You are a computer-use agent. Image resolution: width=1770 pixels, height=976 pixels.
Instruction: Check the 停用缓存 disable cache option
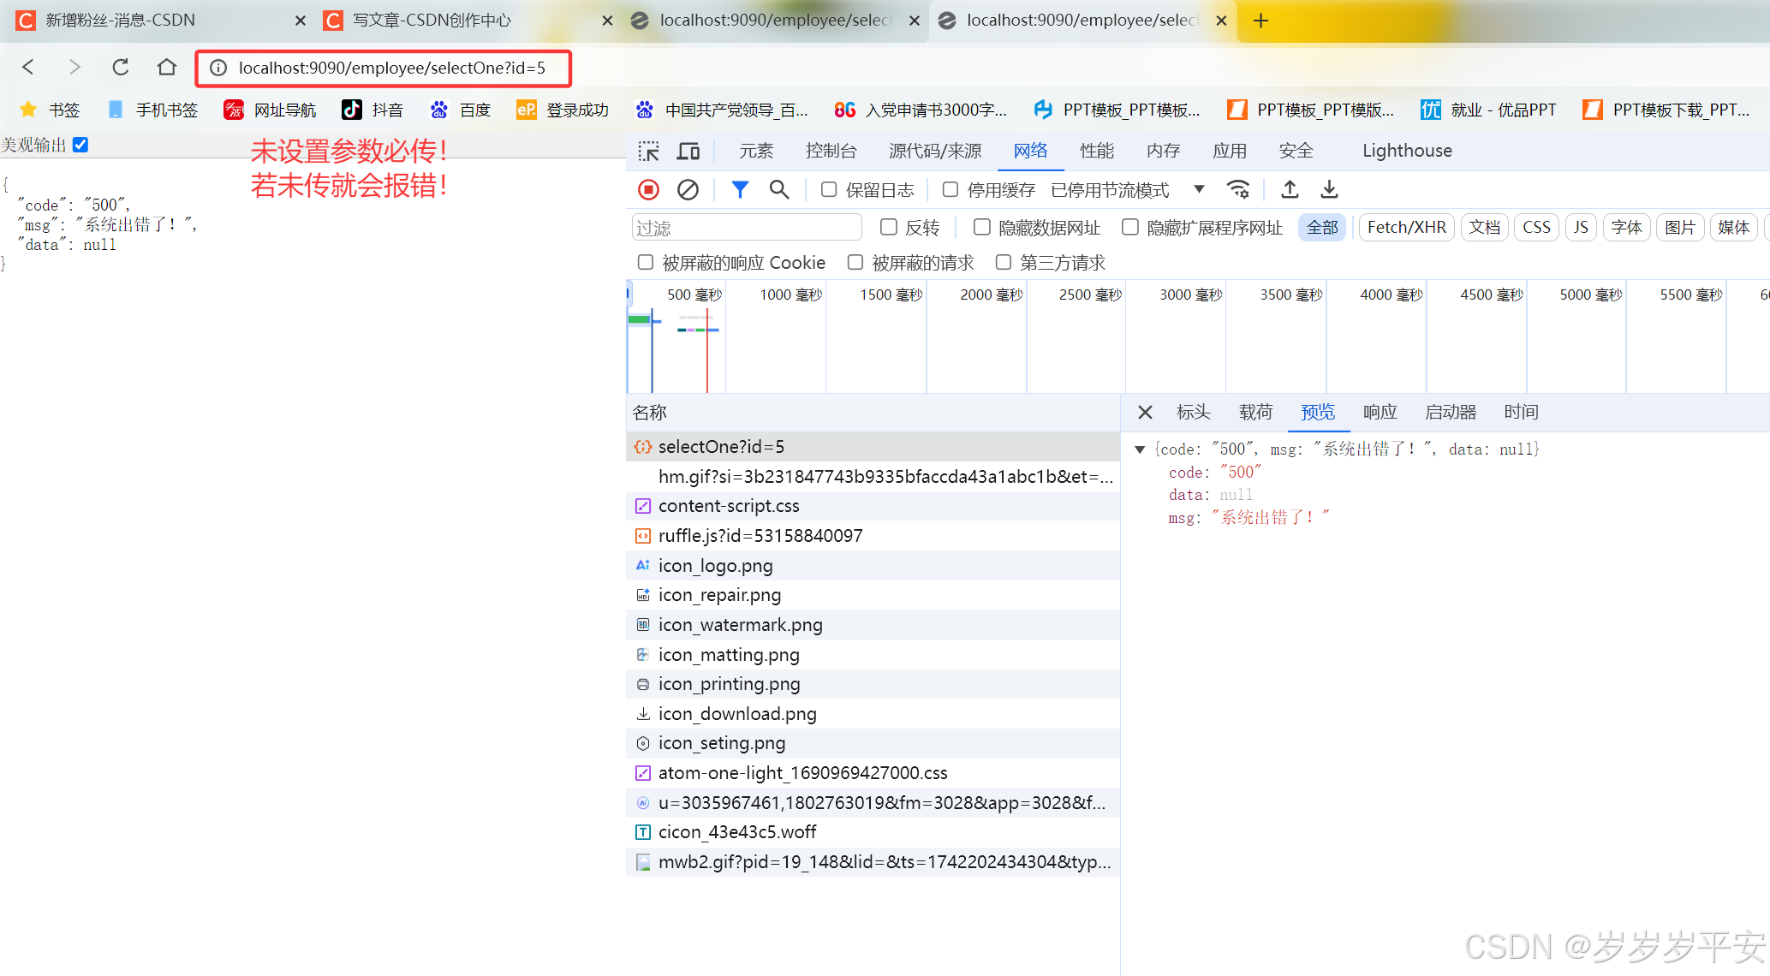coord(951,189)
